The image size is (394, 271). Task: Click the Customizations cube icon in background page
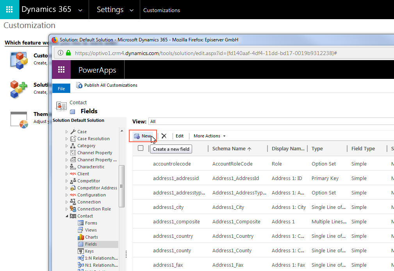point(19,61)
